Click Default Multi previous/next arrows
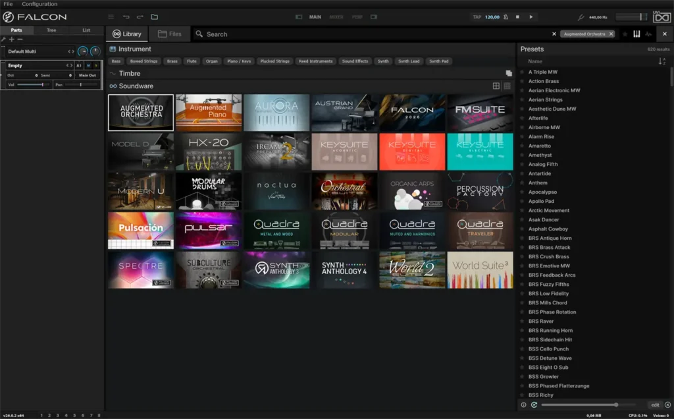 click(71, 51)
